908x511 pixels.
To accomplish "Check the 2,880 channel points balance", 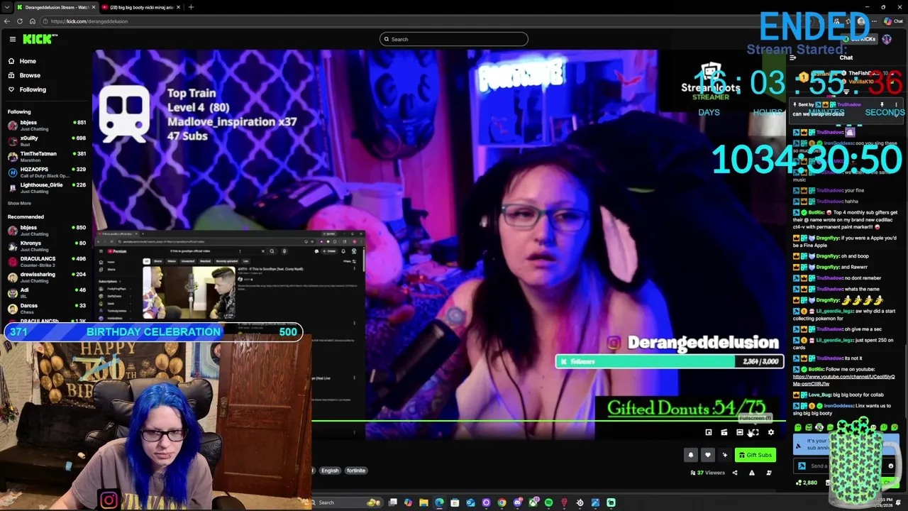I will pos(807,483).
